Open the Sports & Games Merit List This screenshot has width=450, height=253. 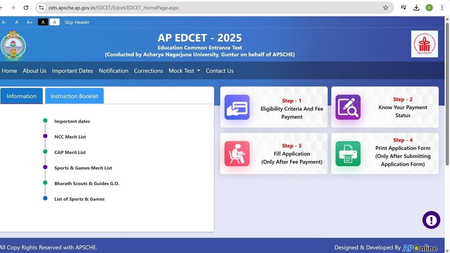tap(83, 168)
